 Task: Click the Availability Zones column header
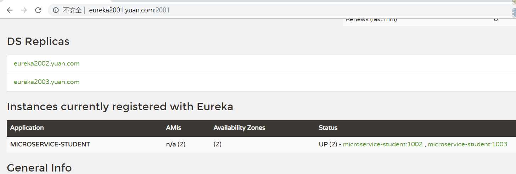(239, 128)
